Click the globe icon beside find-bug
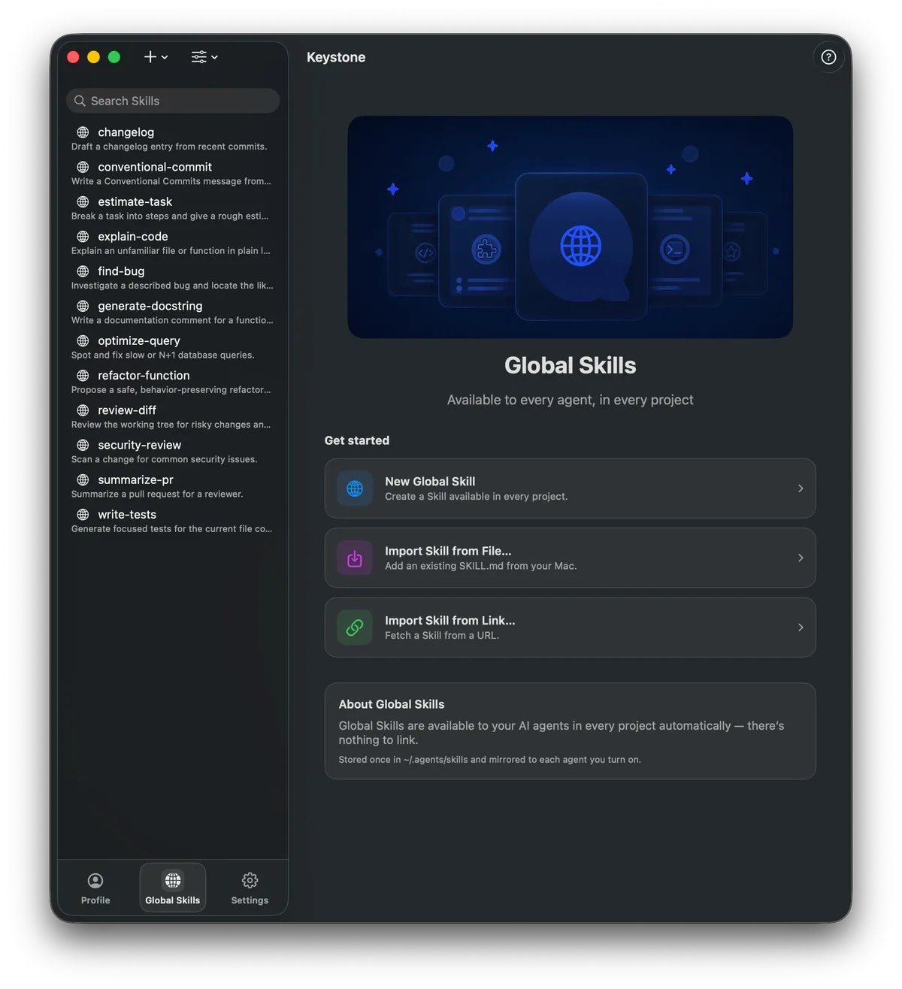902x989 pixels. [x=83, y=271]
